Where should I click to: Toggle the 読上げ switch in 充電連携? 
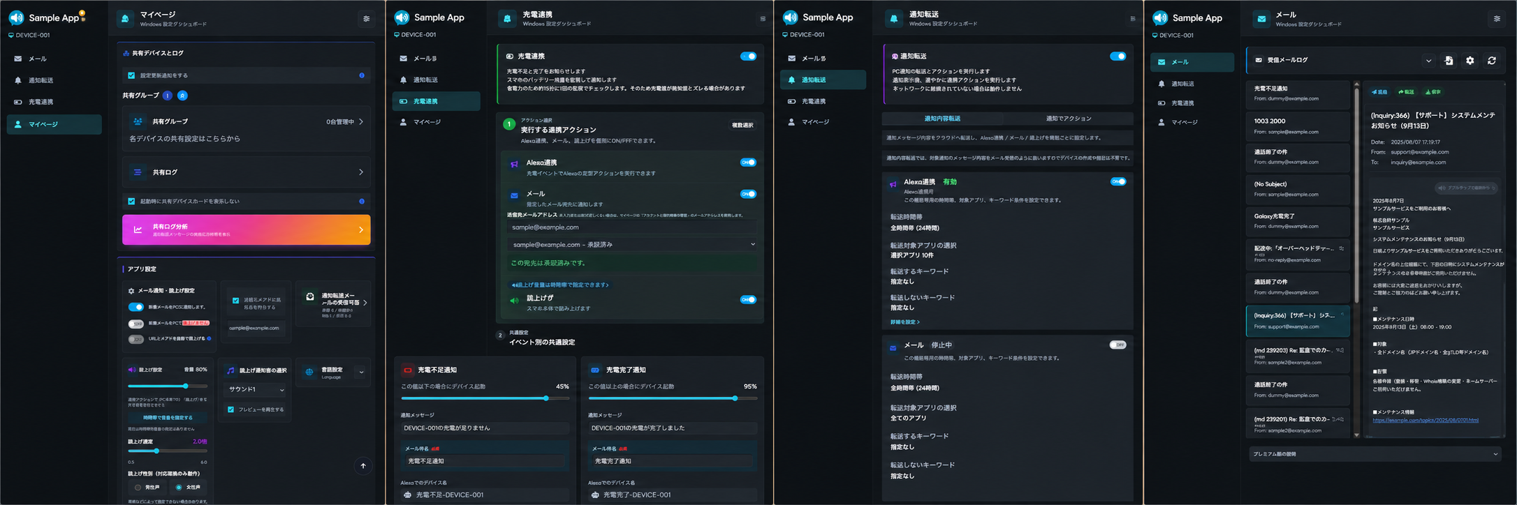point(748,299)
